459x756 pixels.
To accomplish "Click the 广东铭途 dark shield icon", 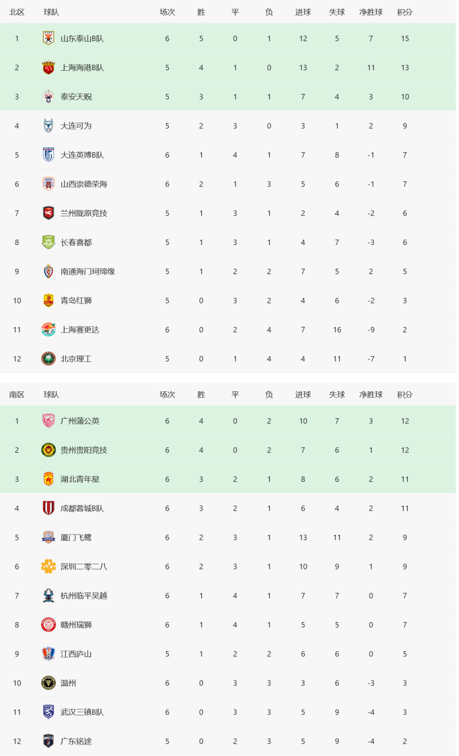I will (48, 741).
